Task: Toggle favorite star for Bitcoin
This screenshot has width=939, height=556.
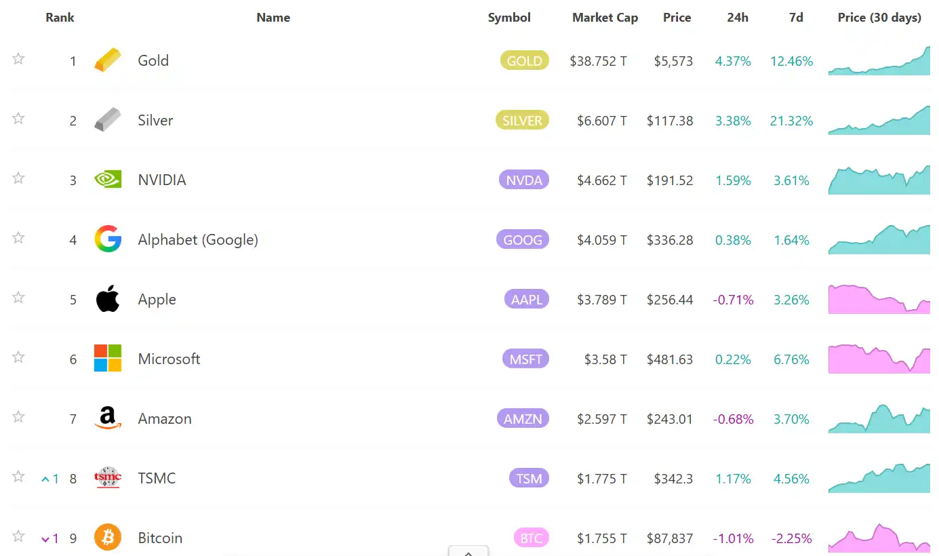Action: (18, 536)
